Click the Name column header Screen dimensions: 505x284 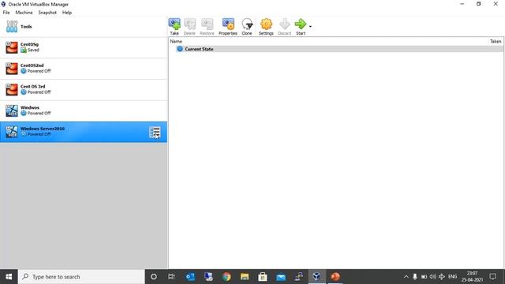click(176, 42)
